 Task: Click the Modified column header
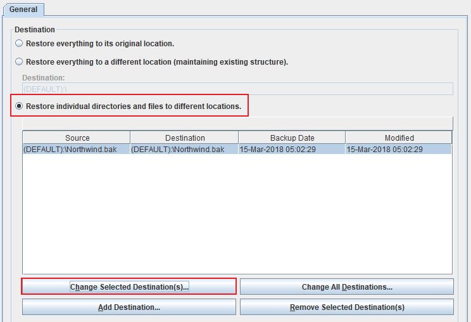pyautogui.click(x=399, y=138)
